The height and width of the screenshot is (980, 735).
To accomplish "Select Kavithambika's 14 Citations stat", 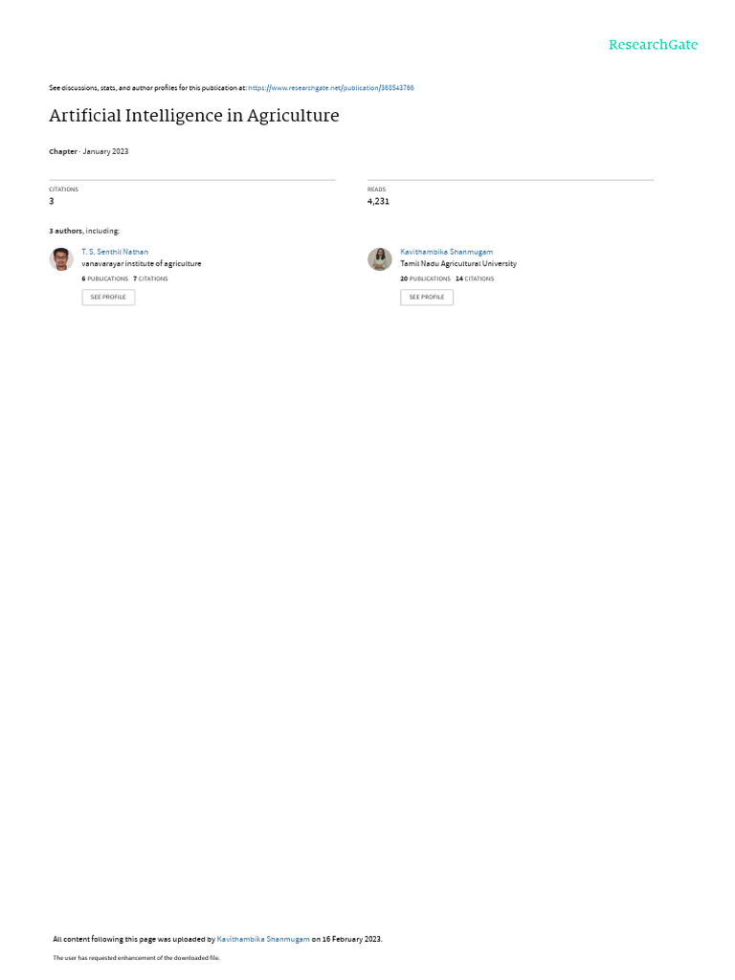I will click(475, 278).
